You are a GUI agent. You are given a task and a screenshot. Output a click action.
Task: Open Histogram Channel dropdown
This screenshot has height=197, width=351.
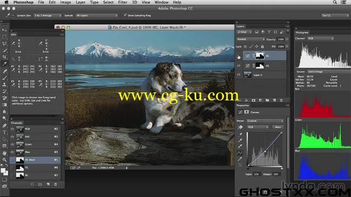[x=320, y=38]
